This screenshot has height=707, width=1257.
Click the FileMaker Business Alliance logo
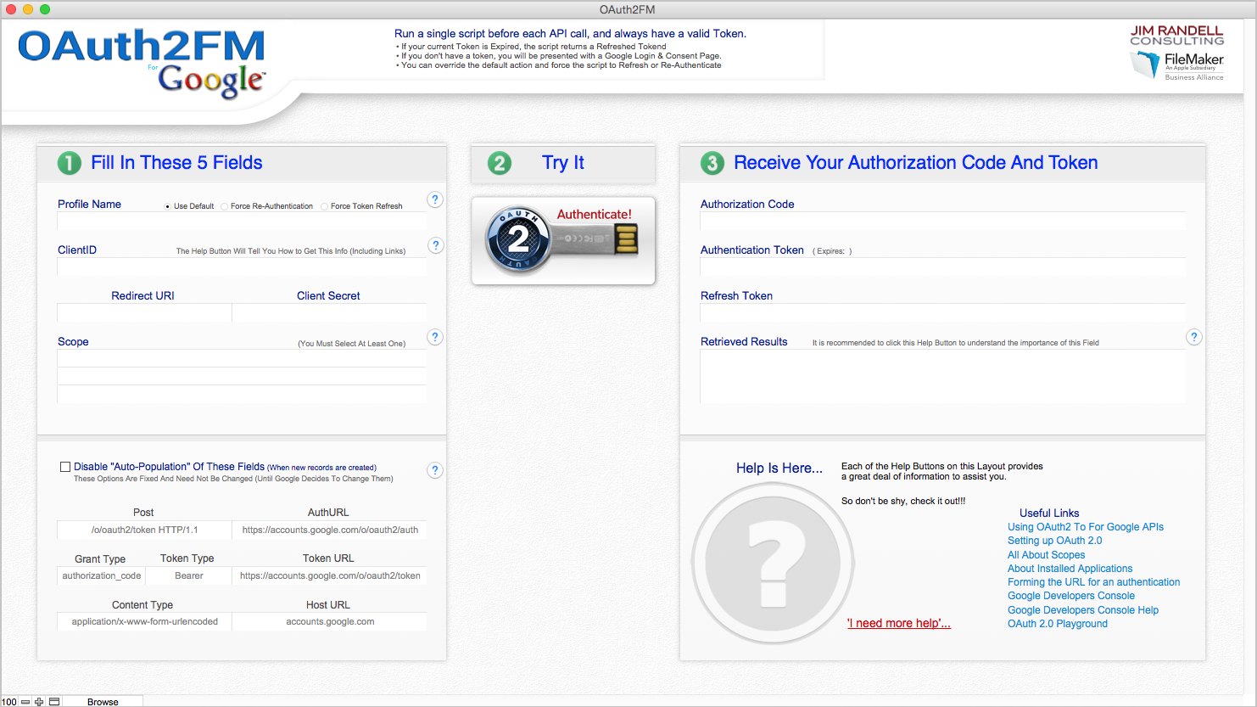click(1176, 65)
